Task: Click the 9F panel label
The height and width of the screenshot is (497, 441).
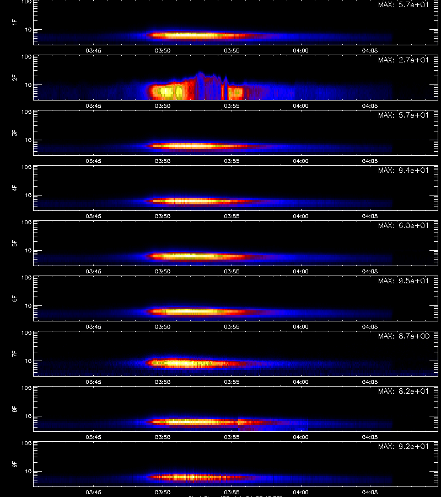Action: pyautogui.click(x=14, y=464)
